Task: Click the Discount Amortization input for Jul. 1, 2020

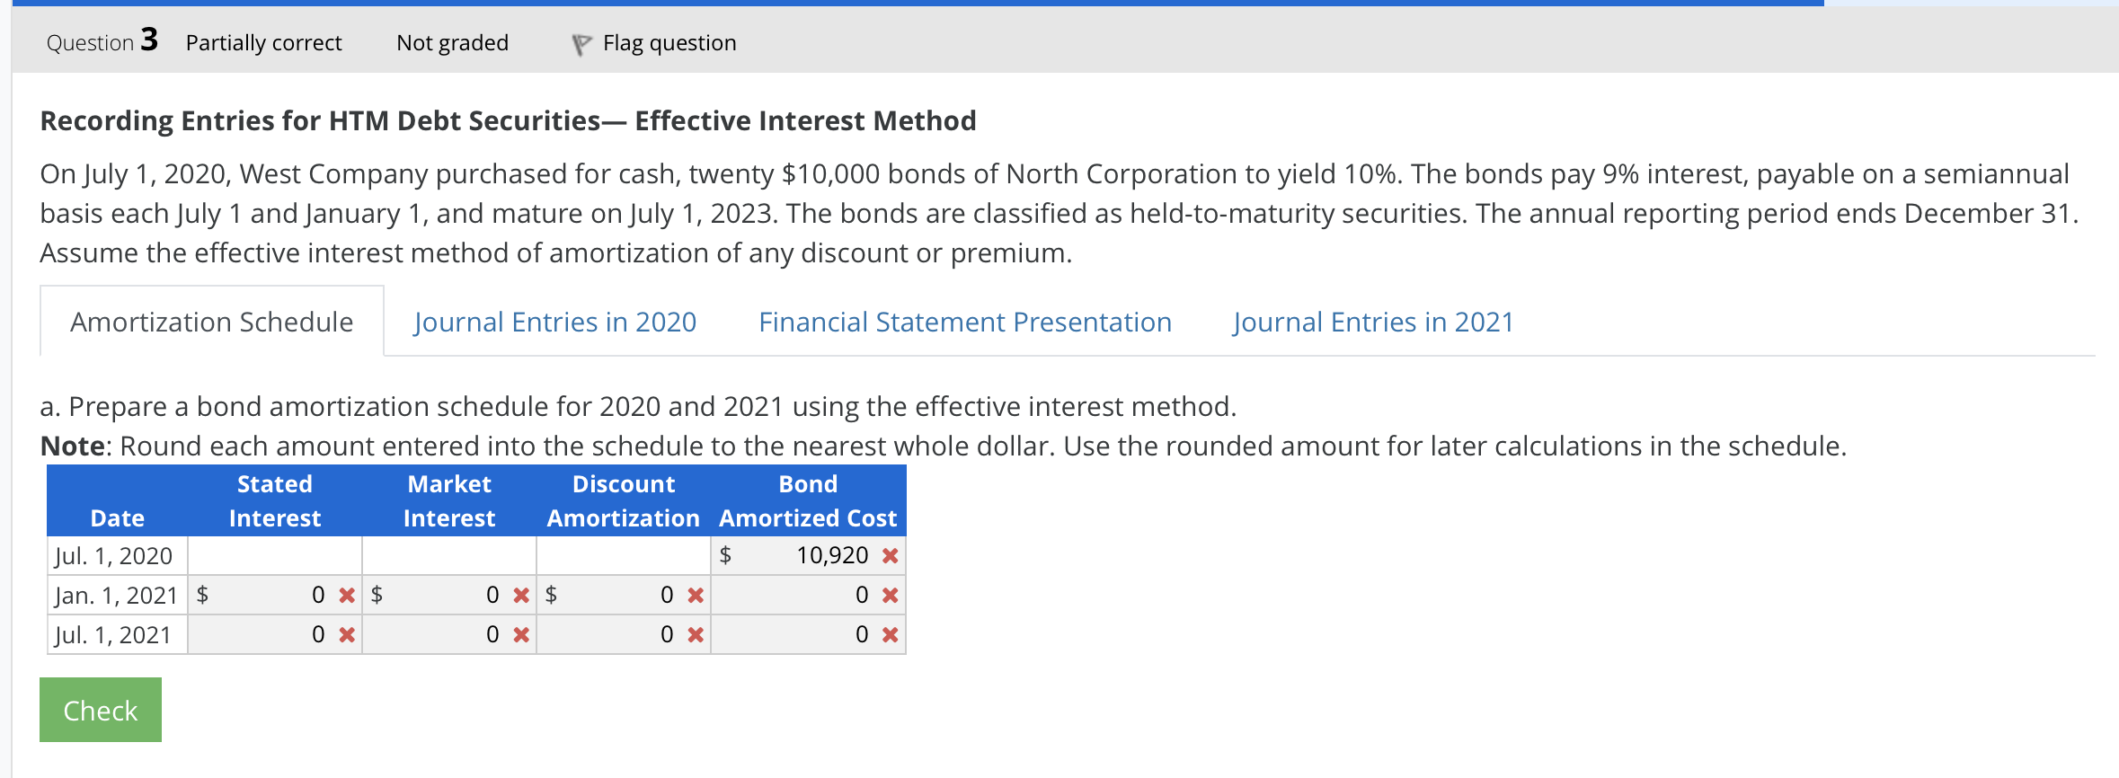Action: pos(623,554)
